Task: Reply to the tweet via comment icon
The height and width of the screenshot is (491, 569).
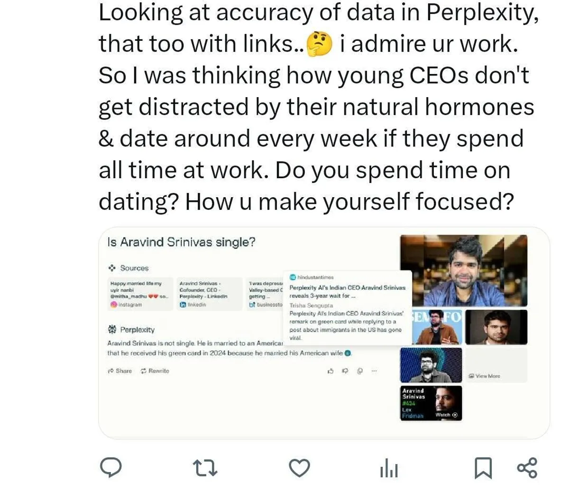Action: click(111, 468)
